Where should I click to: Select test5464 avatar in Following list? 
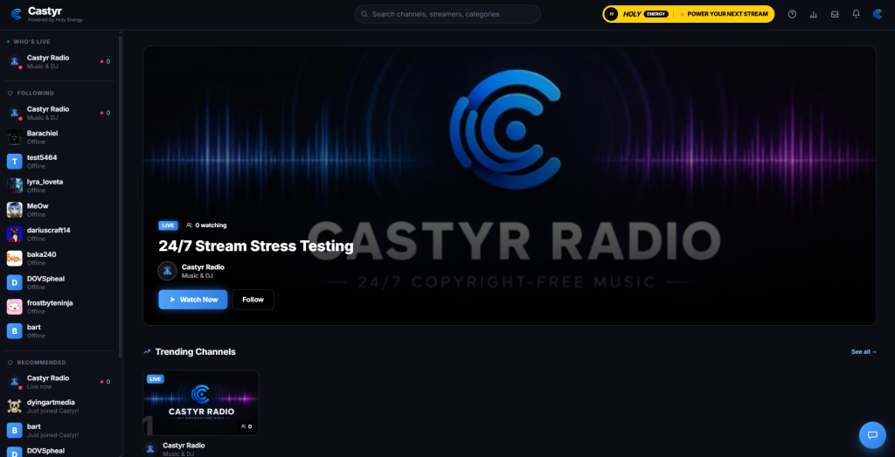click(x=14, y=162)
